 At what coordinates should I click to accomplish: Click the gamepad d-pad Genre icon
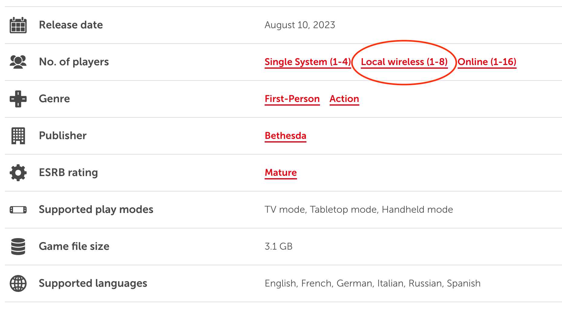[x=18, y=99]
